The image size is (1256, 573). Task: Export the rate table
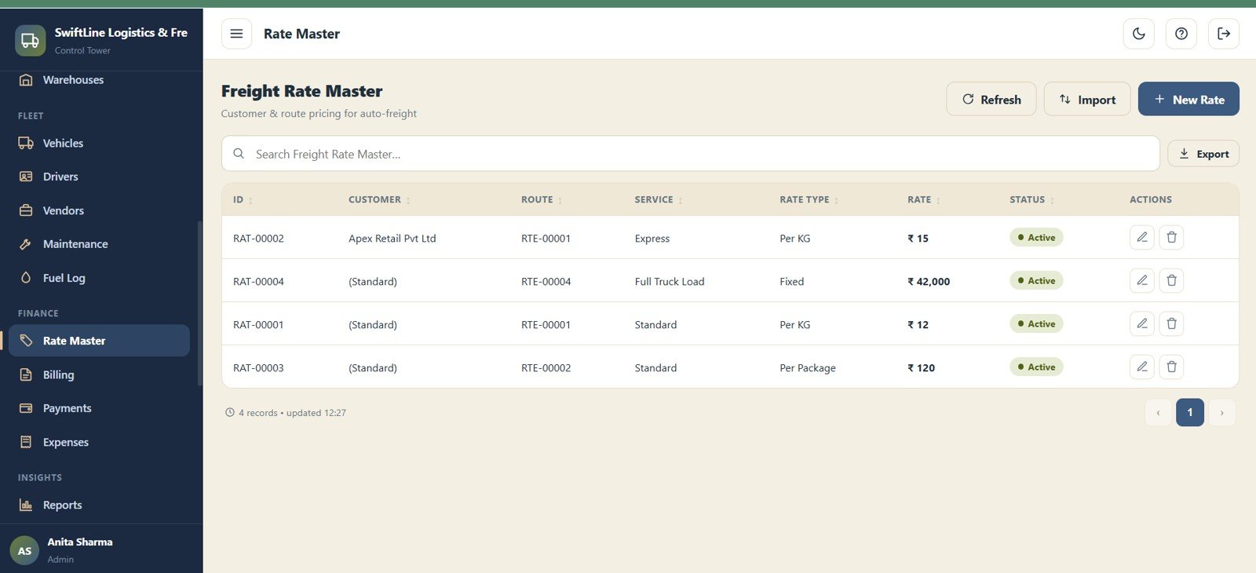[x=1203, y=154]
